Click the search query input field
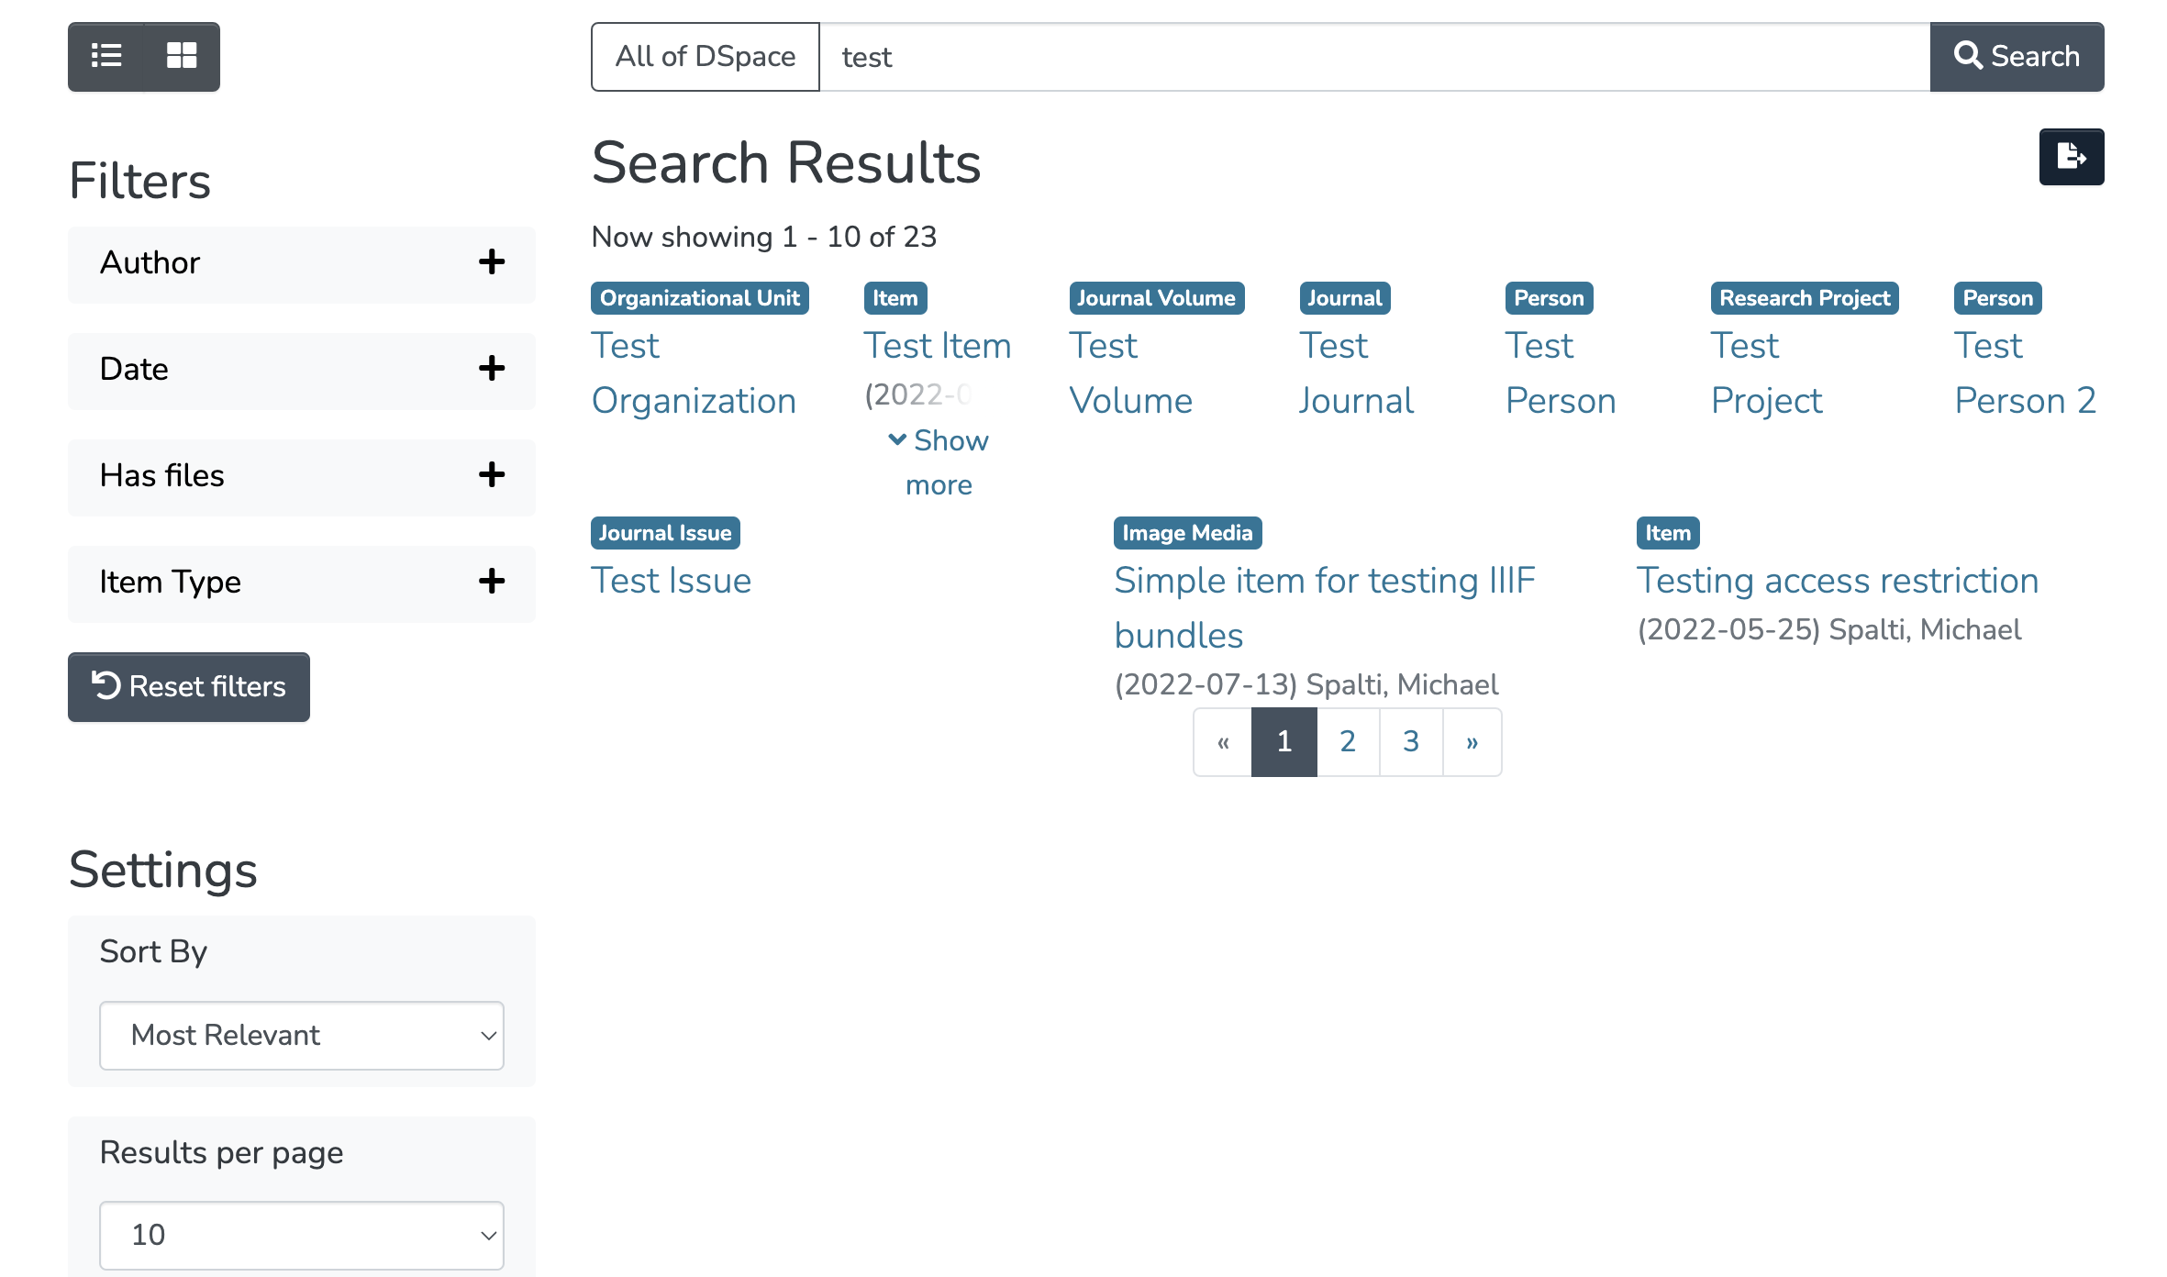The image size is (2167, 1277). point(1373,57)
